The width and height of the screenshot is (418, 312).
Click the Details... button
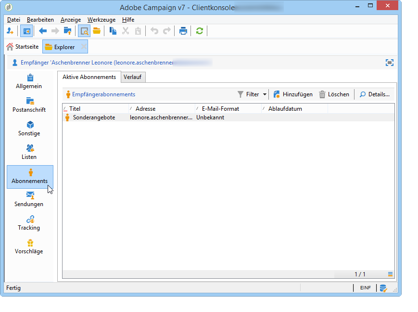point(375,94)
